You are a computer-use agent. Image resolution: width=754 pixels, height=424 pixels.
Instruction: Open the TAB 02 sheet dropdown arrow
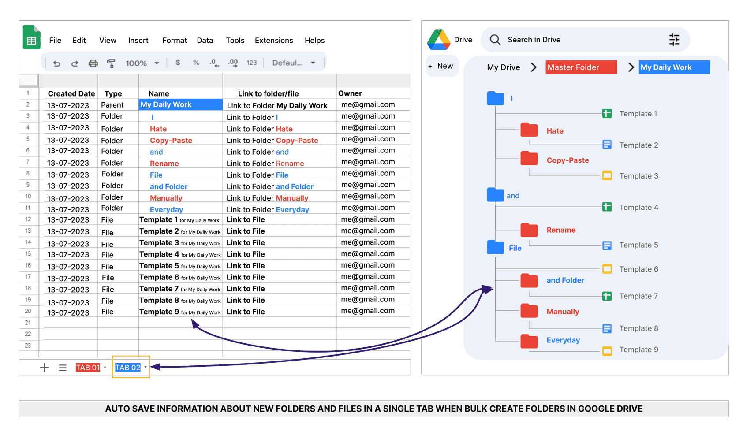click(x=146, y=367)
